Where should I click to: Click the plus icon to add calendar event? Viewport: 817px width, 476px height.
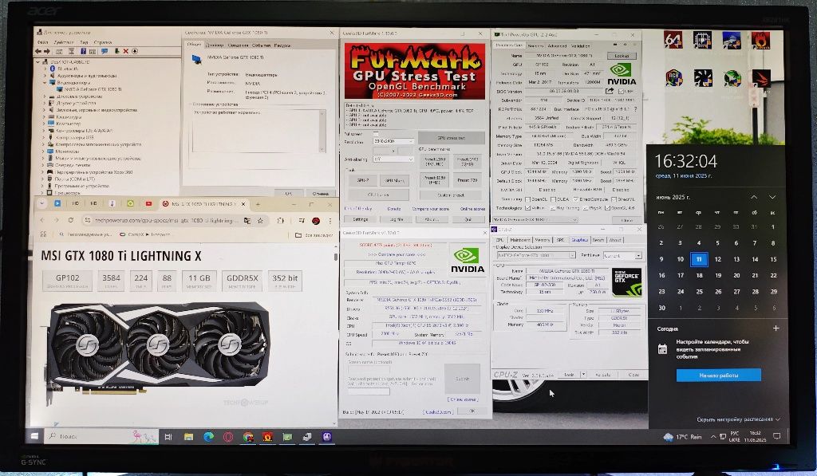pyautogui.click(x=776, y=328)
